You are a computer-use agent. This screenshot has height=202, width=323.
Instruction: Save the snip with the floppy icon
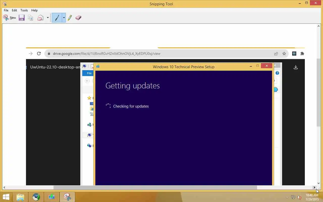(22, 18)
